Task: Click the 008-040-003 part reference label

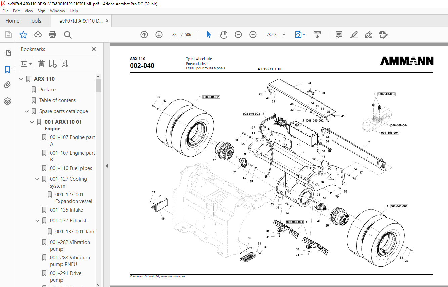Action: coord(252,114)
